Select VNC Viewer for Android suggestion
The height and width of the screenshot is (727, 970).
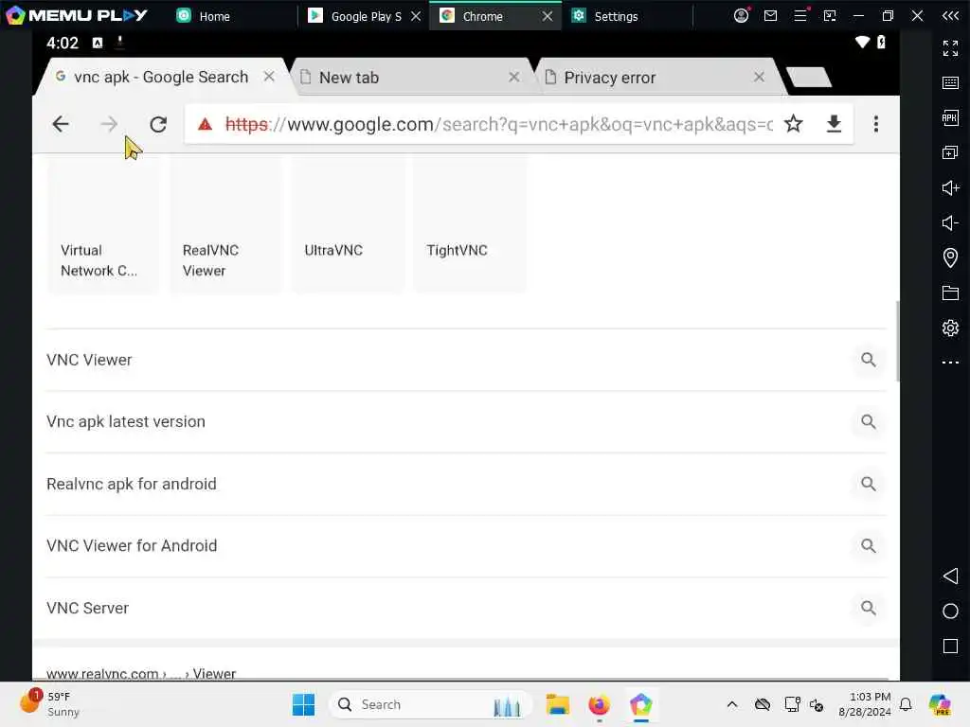click(x=466, y=546)
